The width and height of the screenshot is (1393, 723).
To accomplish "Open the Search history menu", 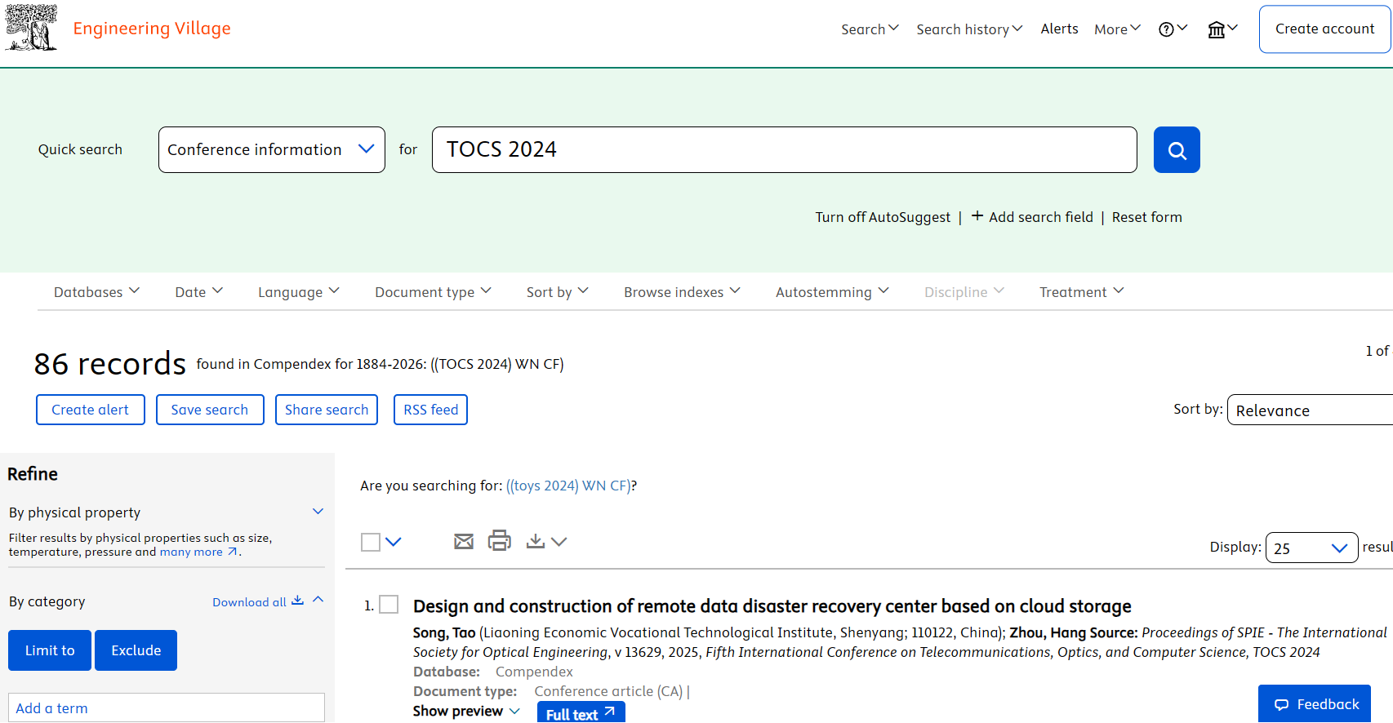I will click(969, 29).
